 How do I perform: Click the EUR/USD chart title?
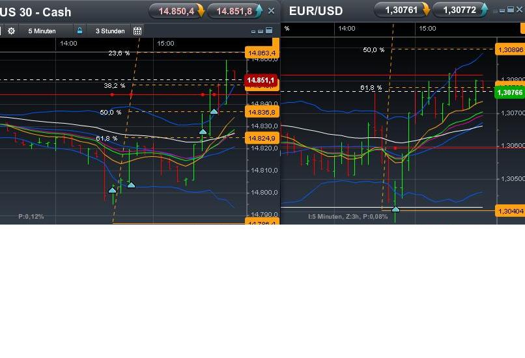pyautogui.click(x=316, y=11)
